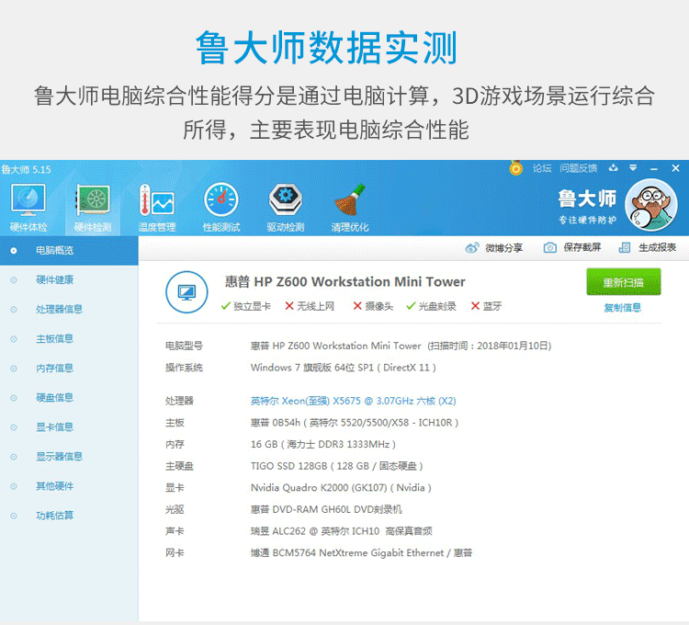
Task: Go to 功耗估算 in the sidebar
Action: (x=54, y=515)
